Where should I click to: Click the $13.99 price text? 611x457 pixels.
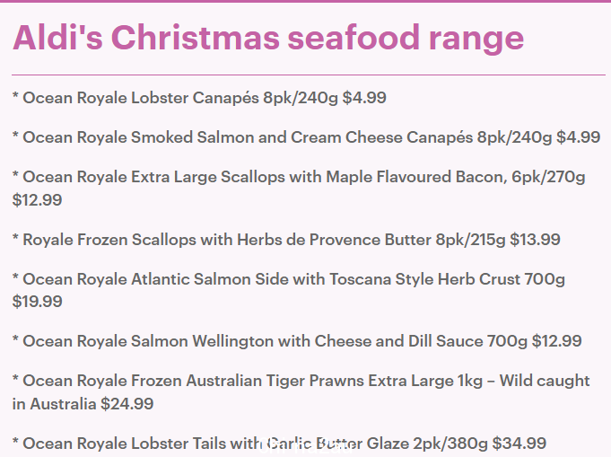pyautogui.click(x=536, y=240)
